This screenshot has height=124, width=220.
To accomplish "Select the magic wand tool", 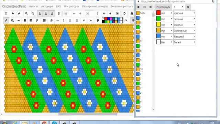I will (x=37, y=20).
